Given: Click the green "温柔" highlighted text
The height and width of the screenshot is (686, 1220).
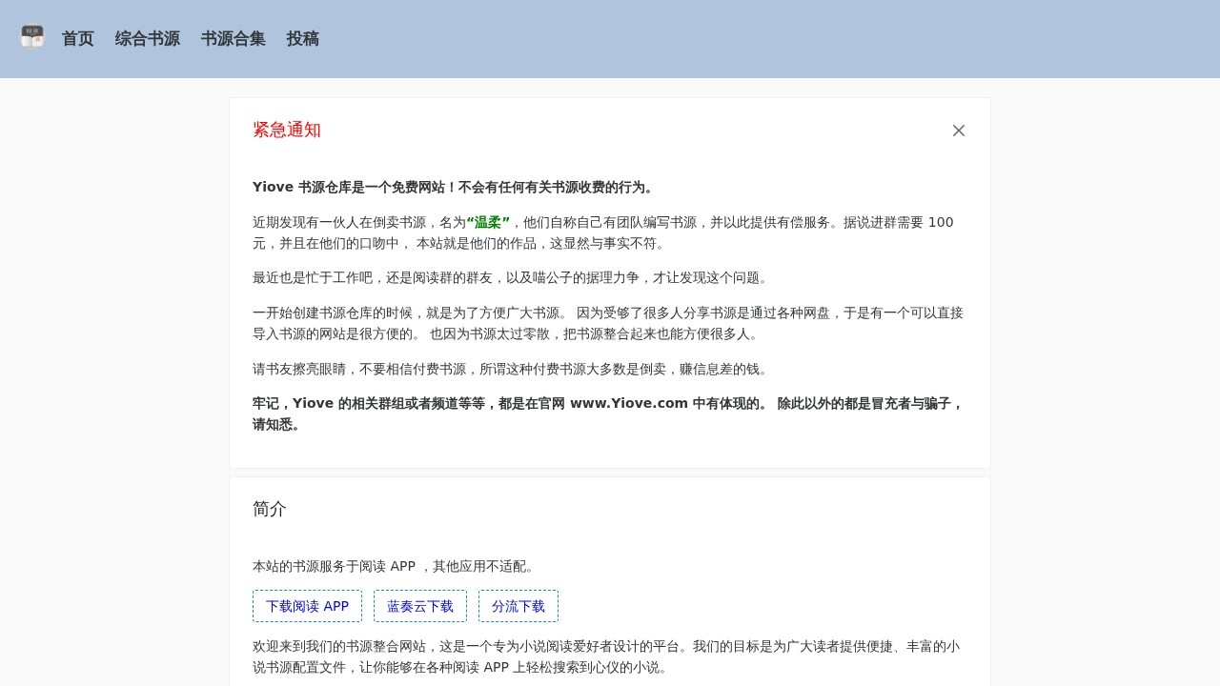Looking at the screenshot, I should [488, 222].
